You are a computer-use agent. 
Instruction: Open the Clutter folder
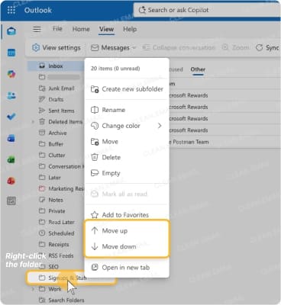56,156
